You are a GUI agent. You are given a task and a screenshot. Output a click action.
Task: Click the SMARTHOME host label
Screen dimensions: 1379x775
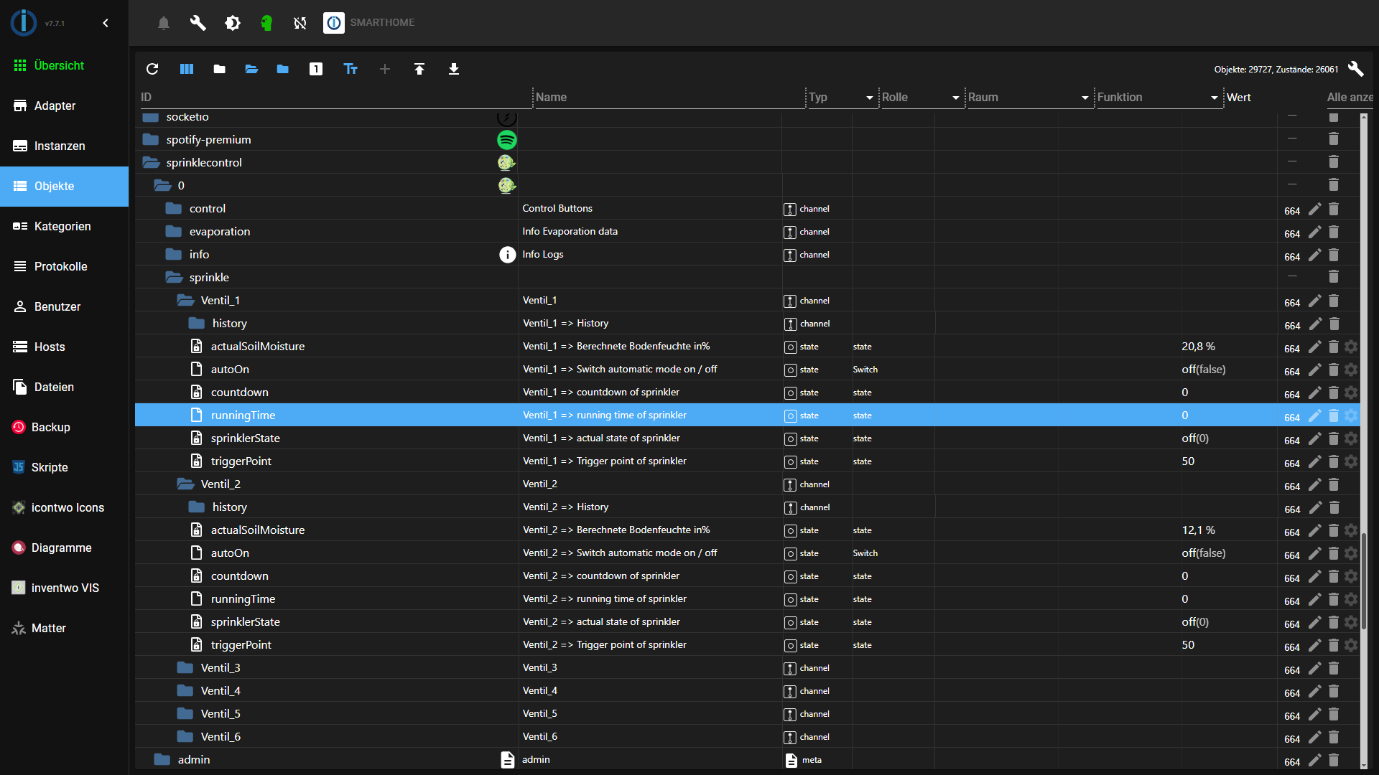click(382, 23)
